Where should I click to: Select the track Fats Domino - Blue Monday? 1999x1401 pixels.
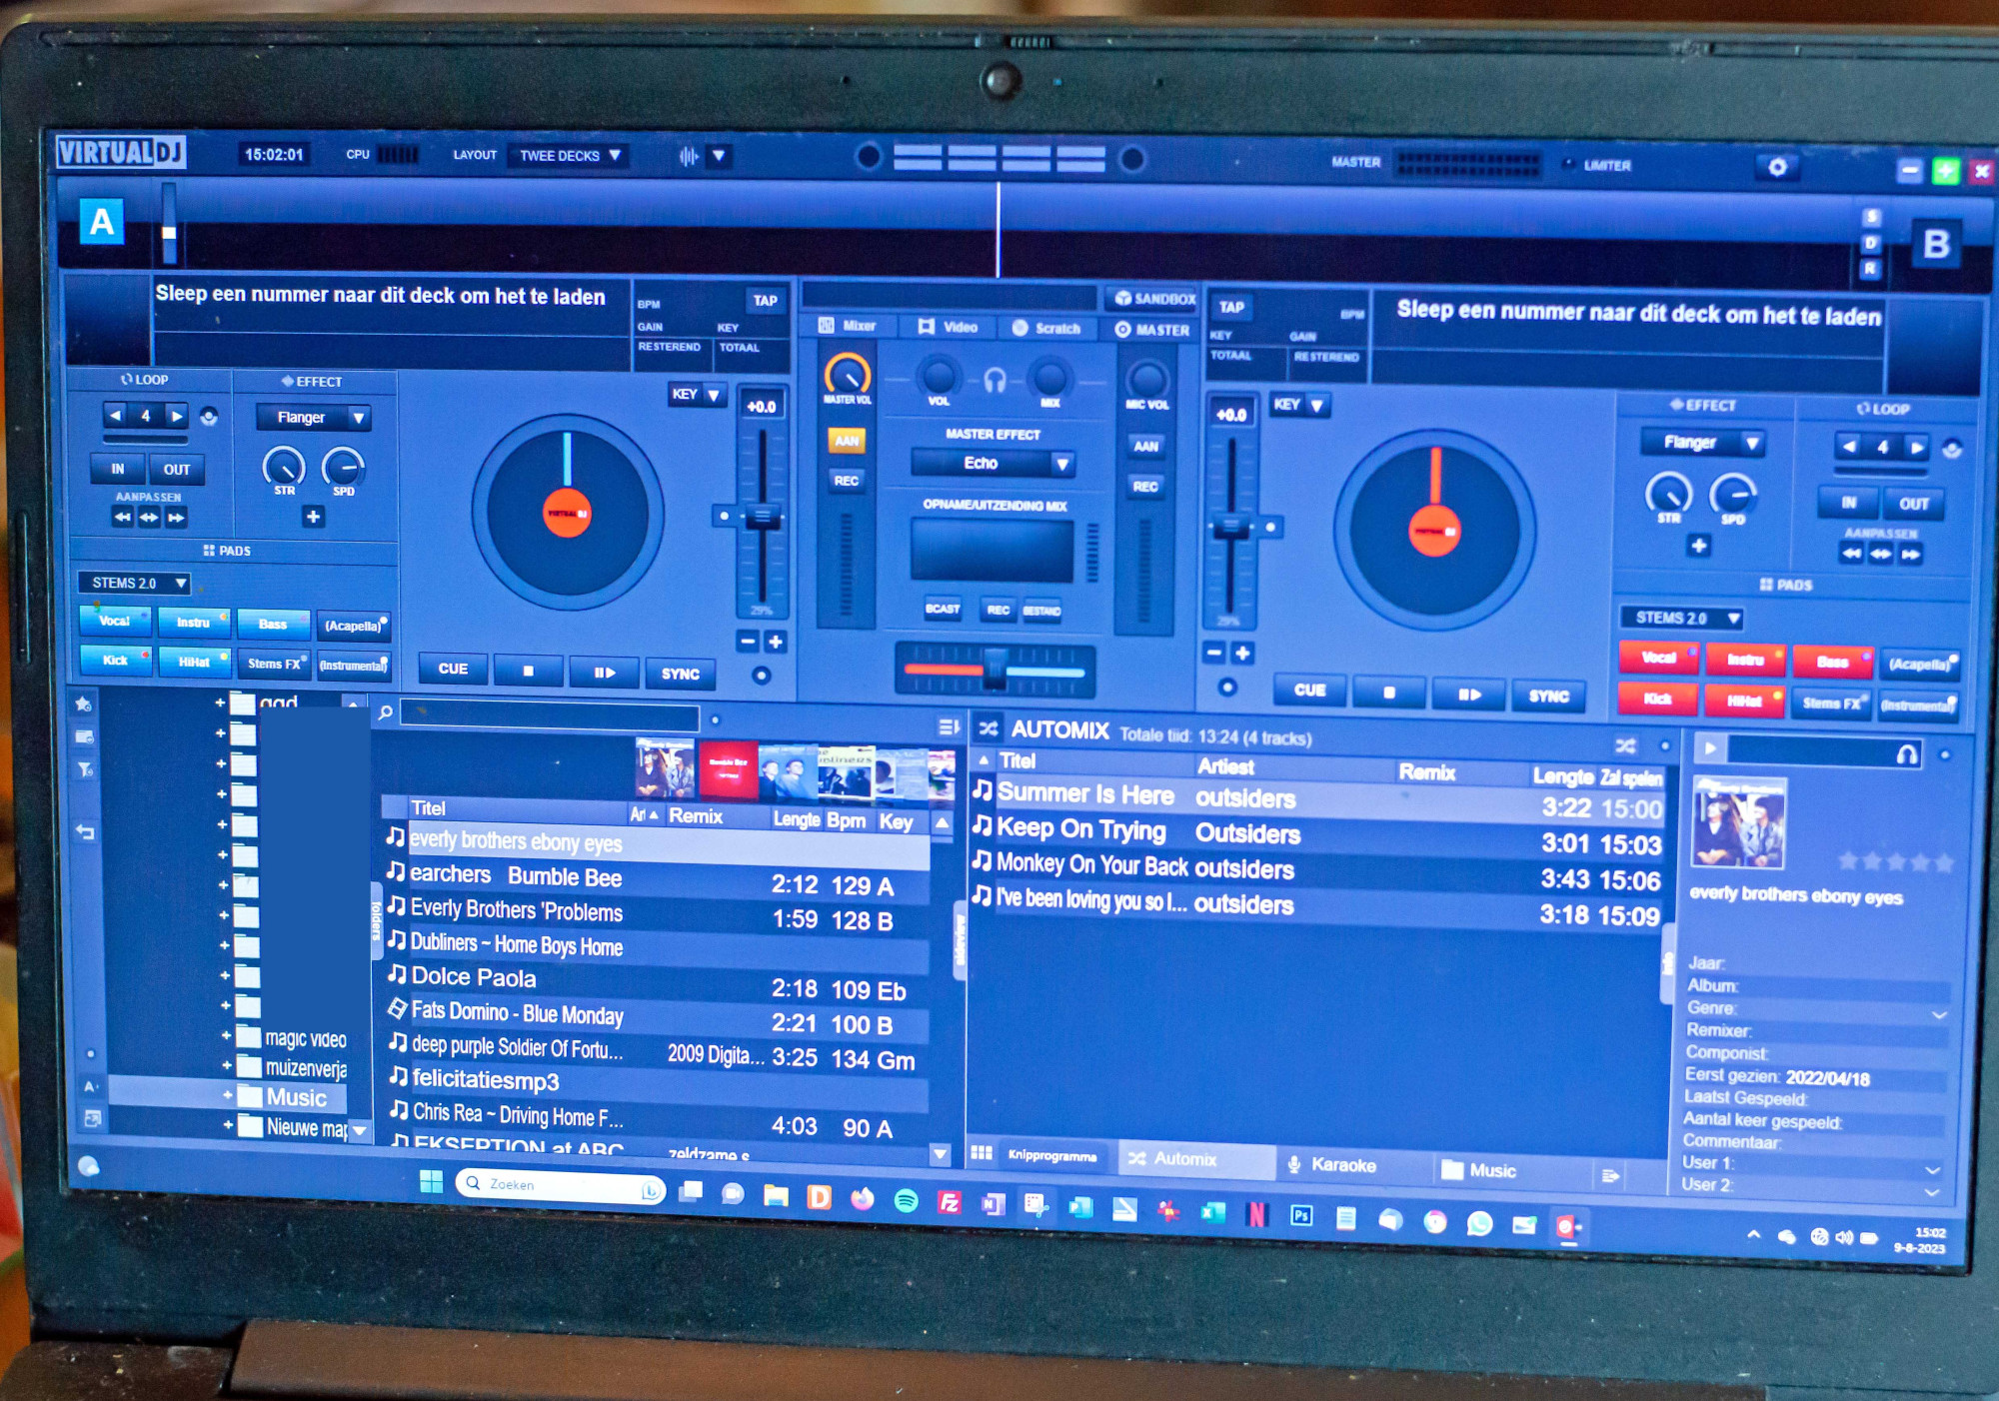tap(517, 1014)
